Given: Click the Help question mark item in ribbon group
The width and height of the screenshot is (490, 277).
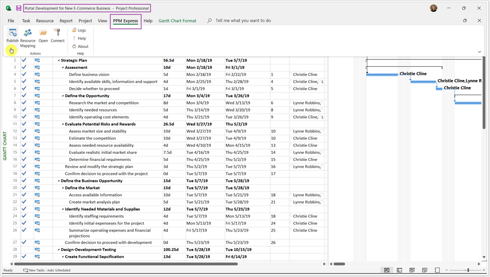Looking at the screenshot, I should click(79, 38).
